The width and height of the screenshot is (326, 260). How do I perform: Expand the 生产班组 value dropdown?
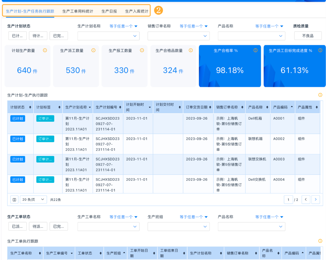[x=179, y=227]
